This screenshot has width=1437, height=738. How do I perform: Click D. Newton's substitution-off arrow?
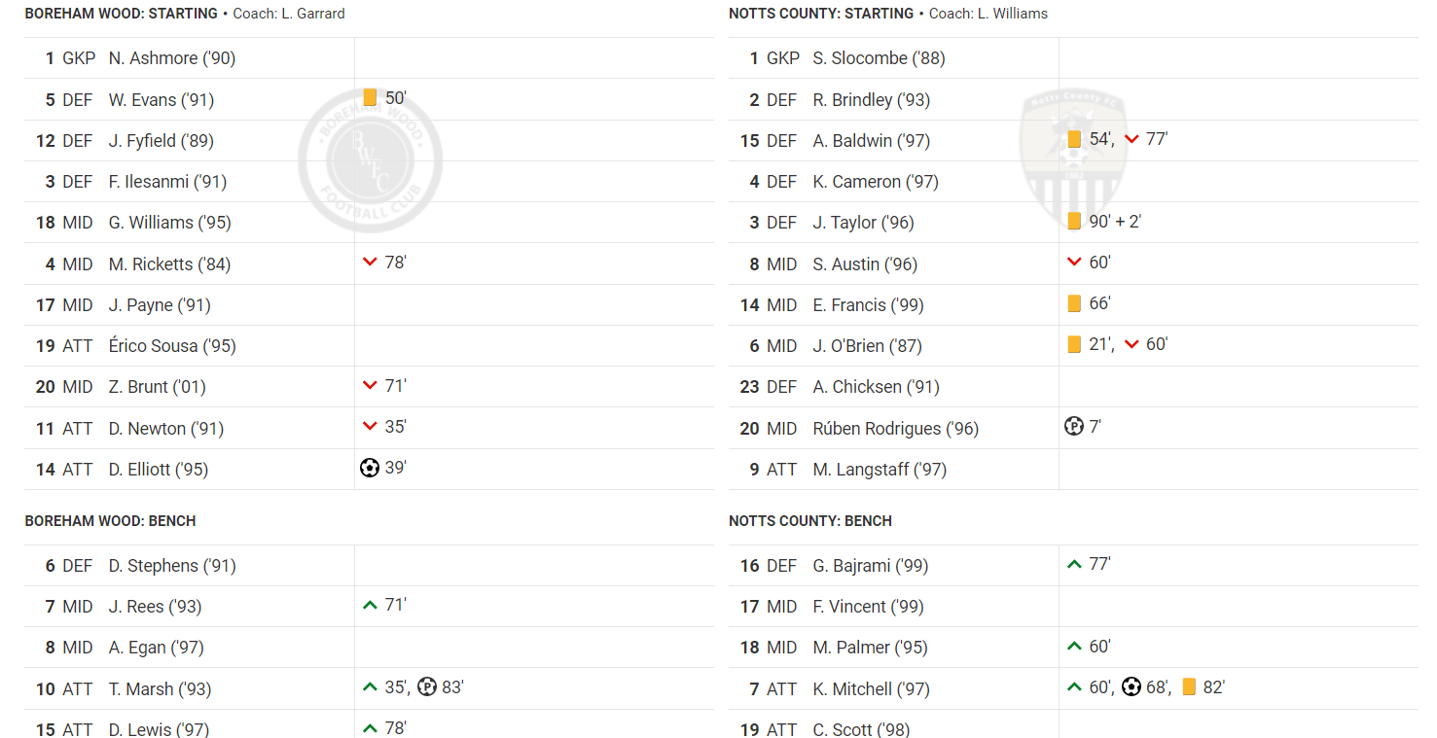coord(370,427)
